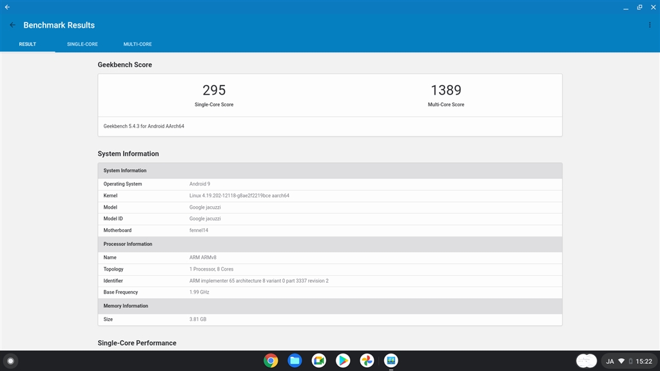
Task: Select the 1.99 GHz base frequency value
Action: tap(199, 292)
